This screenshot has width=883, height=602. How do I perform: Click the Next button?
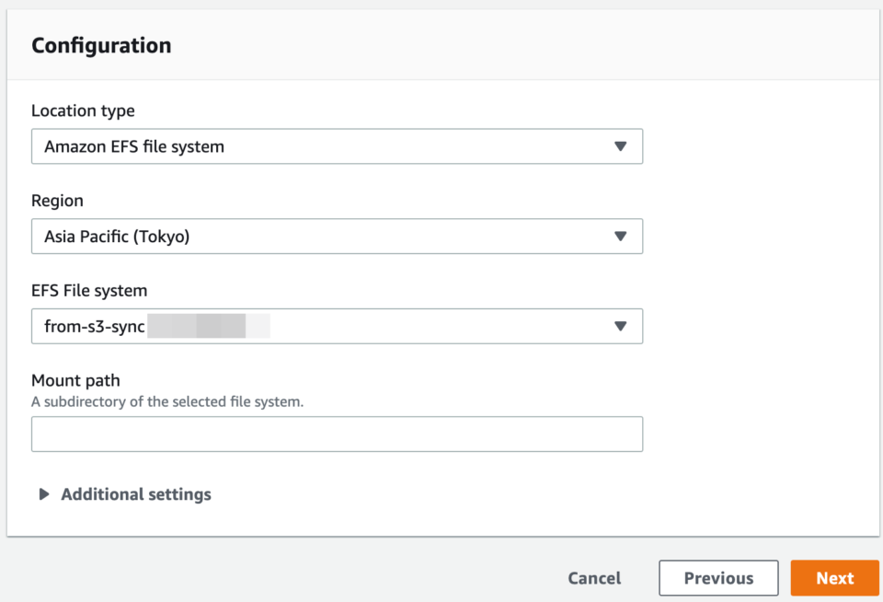pos(834,578)
